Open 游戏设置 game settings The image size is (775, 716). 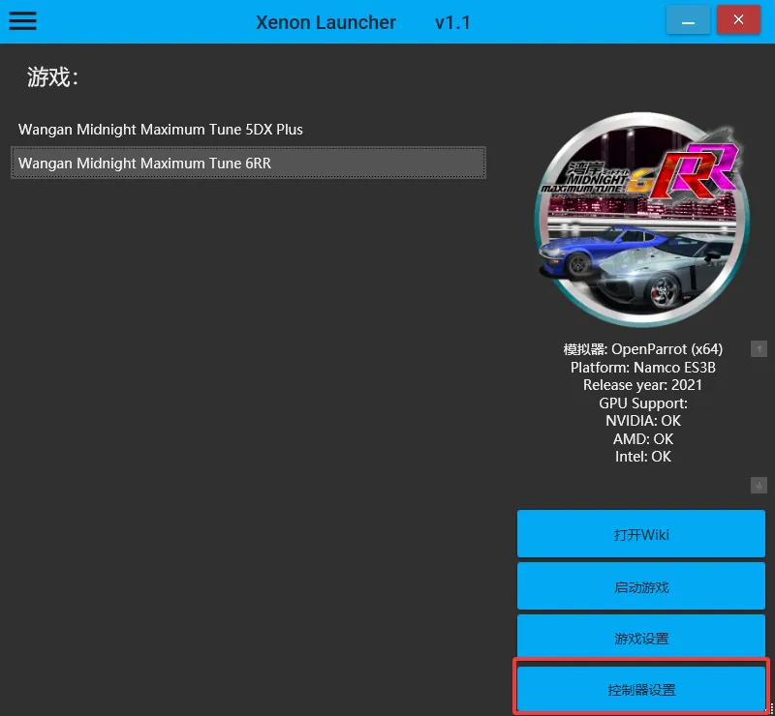click(x=641, y=639)
